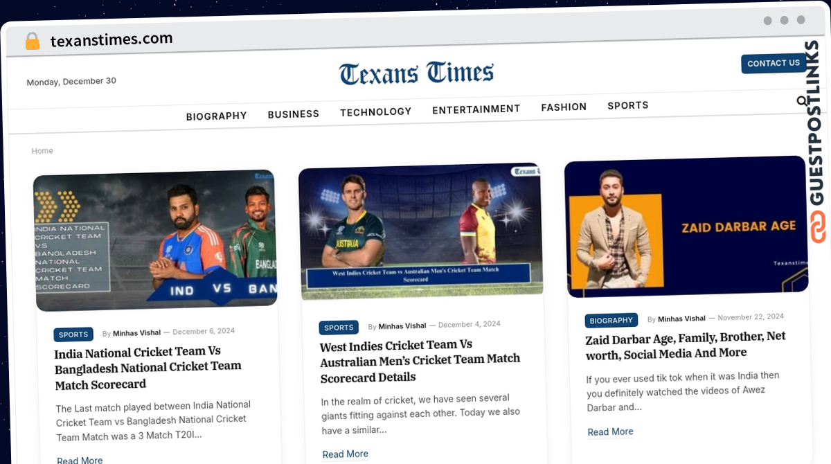This screenshot has width=831, height=464.
Task: Click excerpt starting 'In the realm of cricket'
Action: pos(420,414)
